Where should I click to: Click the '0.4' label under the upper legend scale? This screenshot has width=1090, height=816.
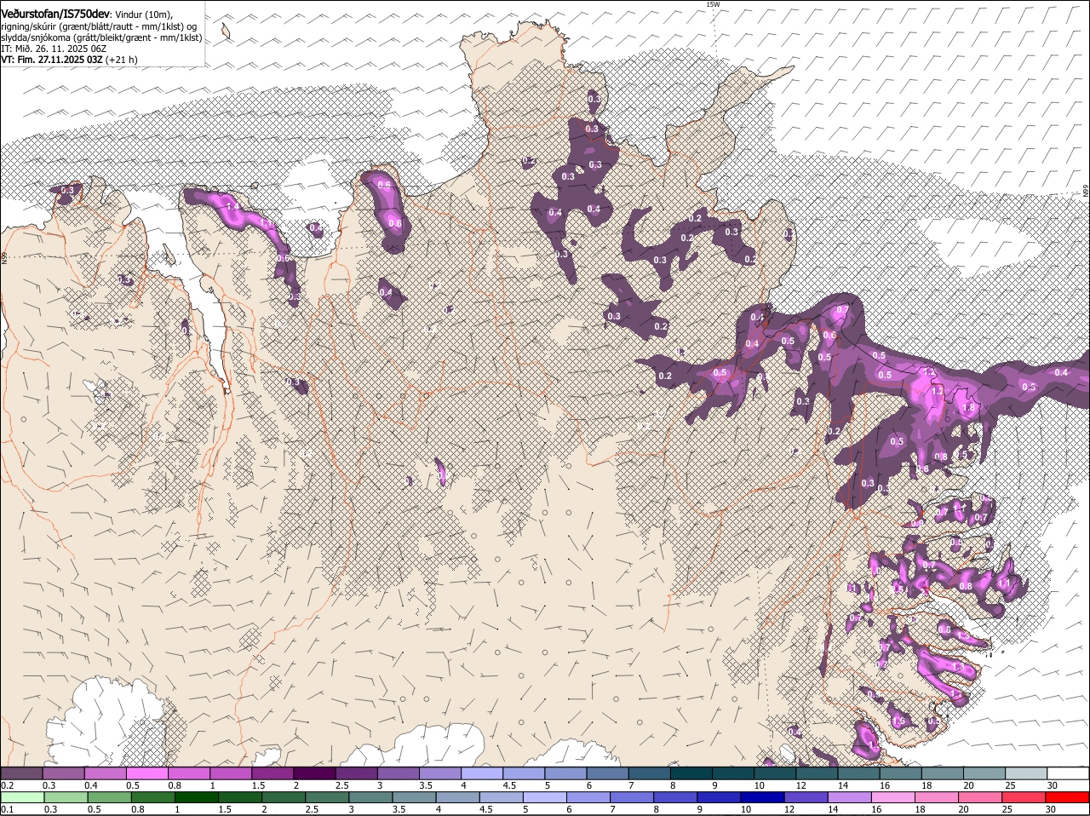(x=91, y=785)
